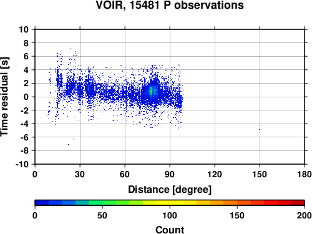The image size is (312, 234).
Task: Click the green dense cluster near 78 degrees
Action: (152, 91)
